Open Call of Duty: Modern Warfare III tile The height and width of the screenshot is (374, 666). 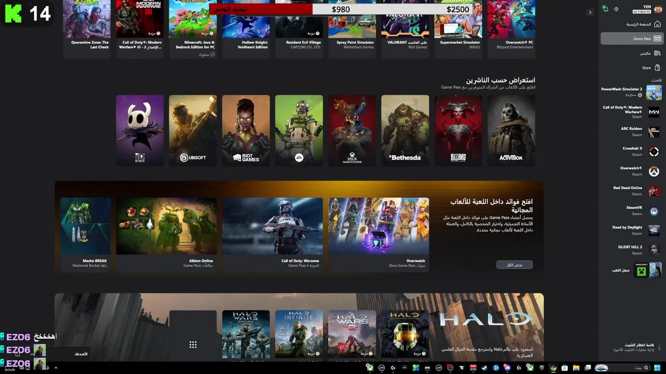click(x=139, y=29)
